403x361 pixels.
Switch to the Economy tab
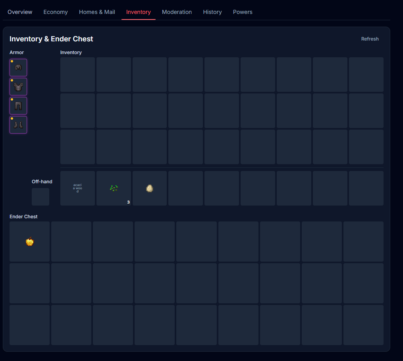click(x=56, y=12)
